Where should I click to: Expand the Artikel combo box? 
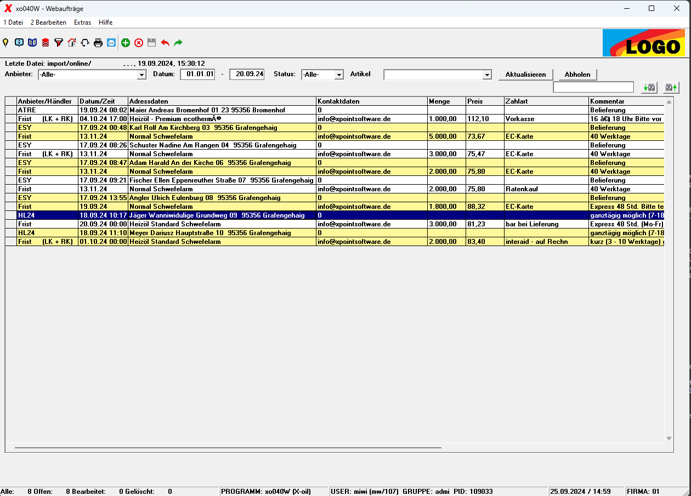click(x=487, y=75)
